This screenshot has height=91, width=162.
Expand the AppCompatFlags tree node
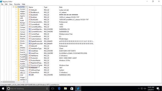click(16, 16)
